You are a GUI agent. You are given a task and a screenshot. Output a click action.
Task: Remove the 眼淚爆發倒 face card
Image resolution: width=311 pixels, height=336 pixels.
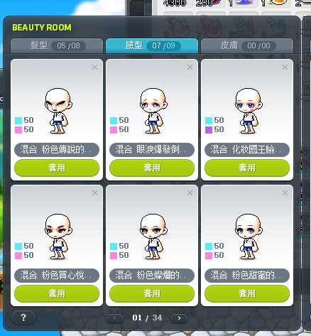tap(190, 67)
